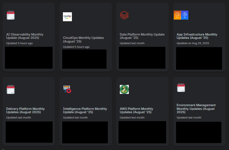
Task: Open Delivery Platform Monthly Updates (August 2025)
Action: pyautogui.click(x=25, y=111)
